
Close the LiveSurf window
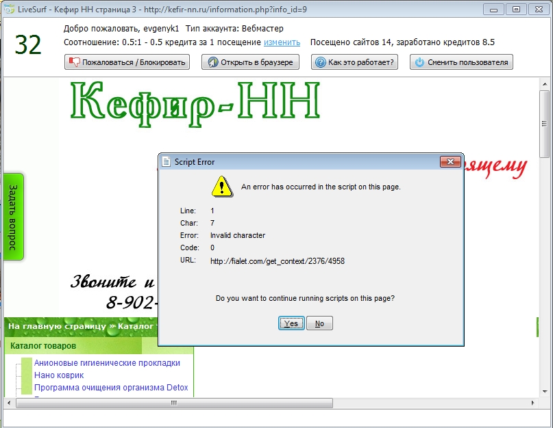539,10
